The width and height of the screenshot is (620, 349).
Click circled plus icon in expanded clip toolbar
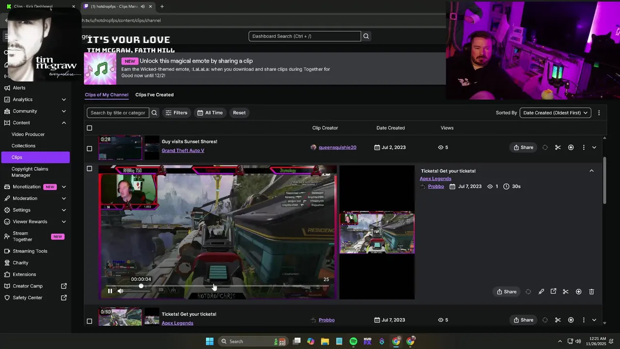click(x=578, y=291)
